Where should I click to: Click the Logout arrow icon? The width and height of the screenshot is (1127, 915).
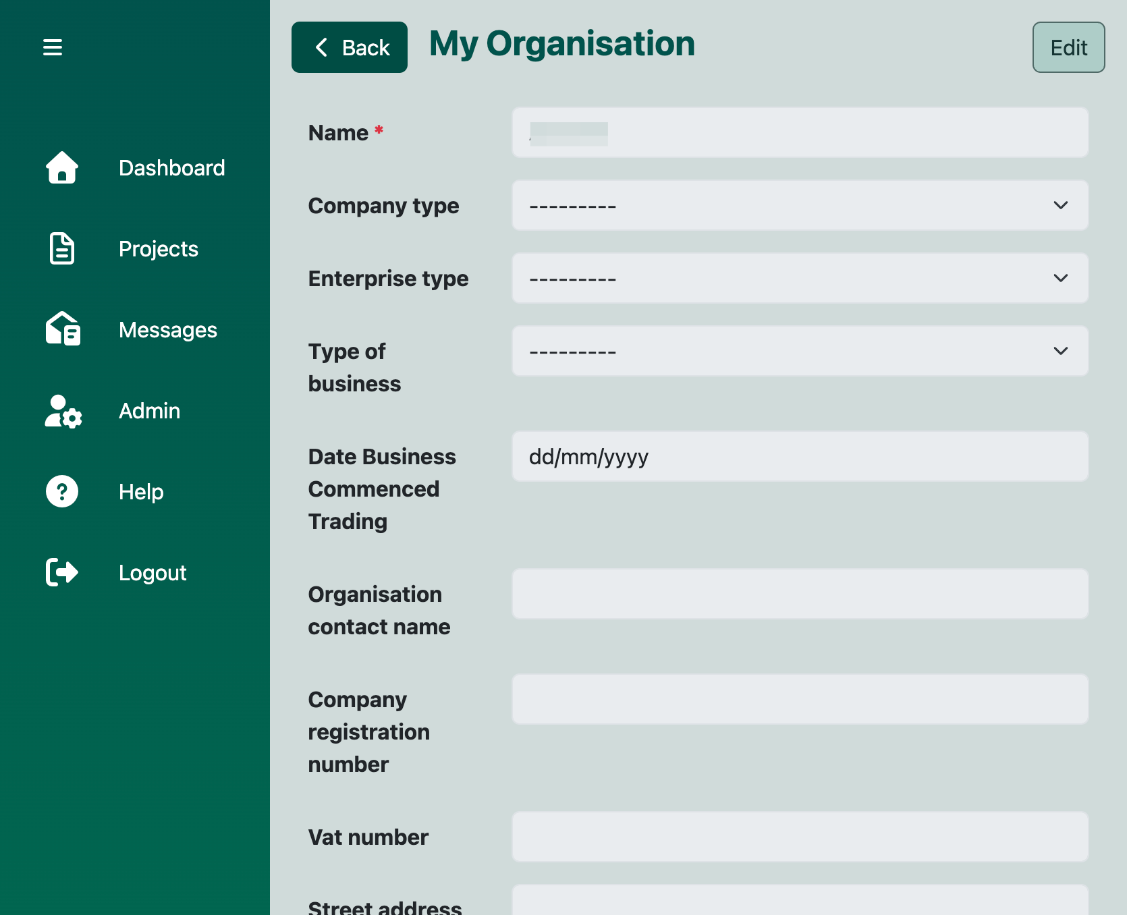[x=62, y=572]
